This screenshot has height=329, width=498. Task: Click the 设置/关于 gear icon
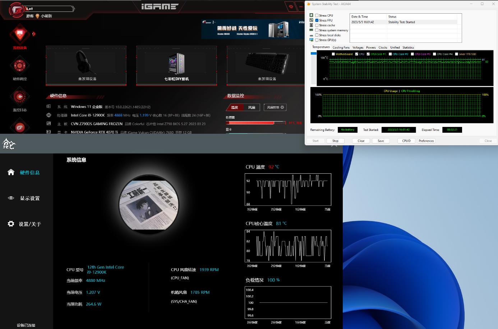(11, 224)
